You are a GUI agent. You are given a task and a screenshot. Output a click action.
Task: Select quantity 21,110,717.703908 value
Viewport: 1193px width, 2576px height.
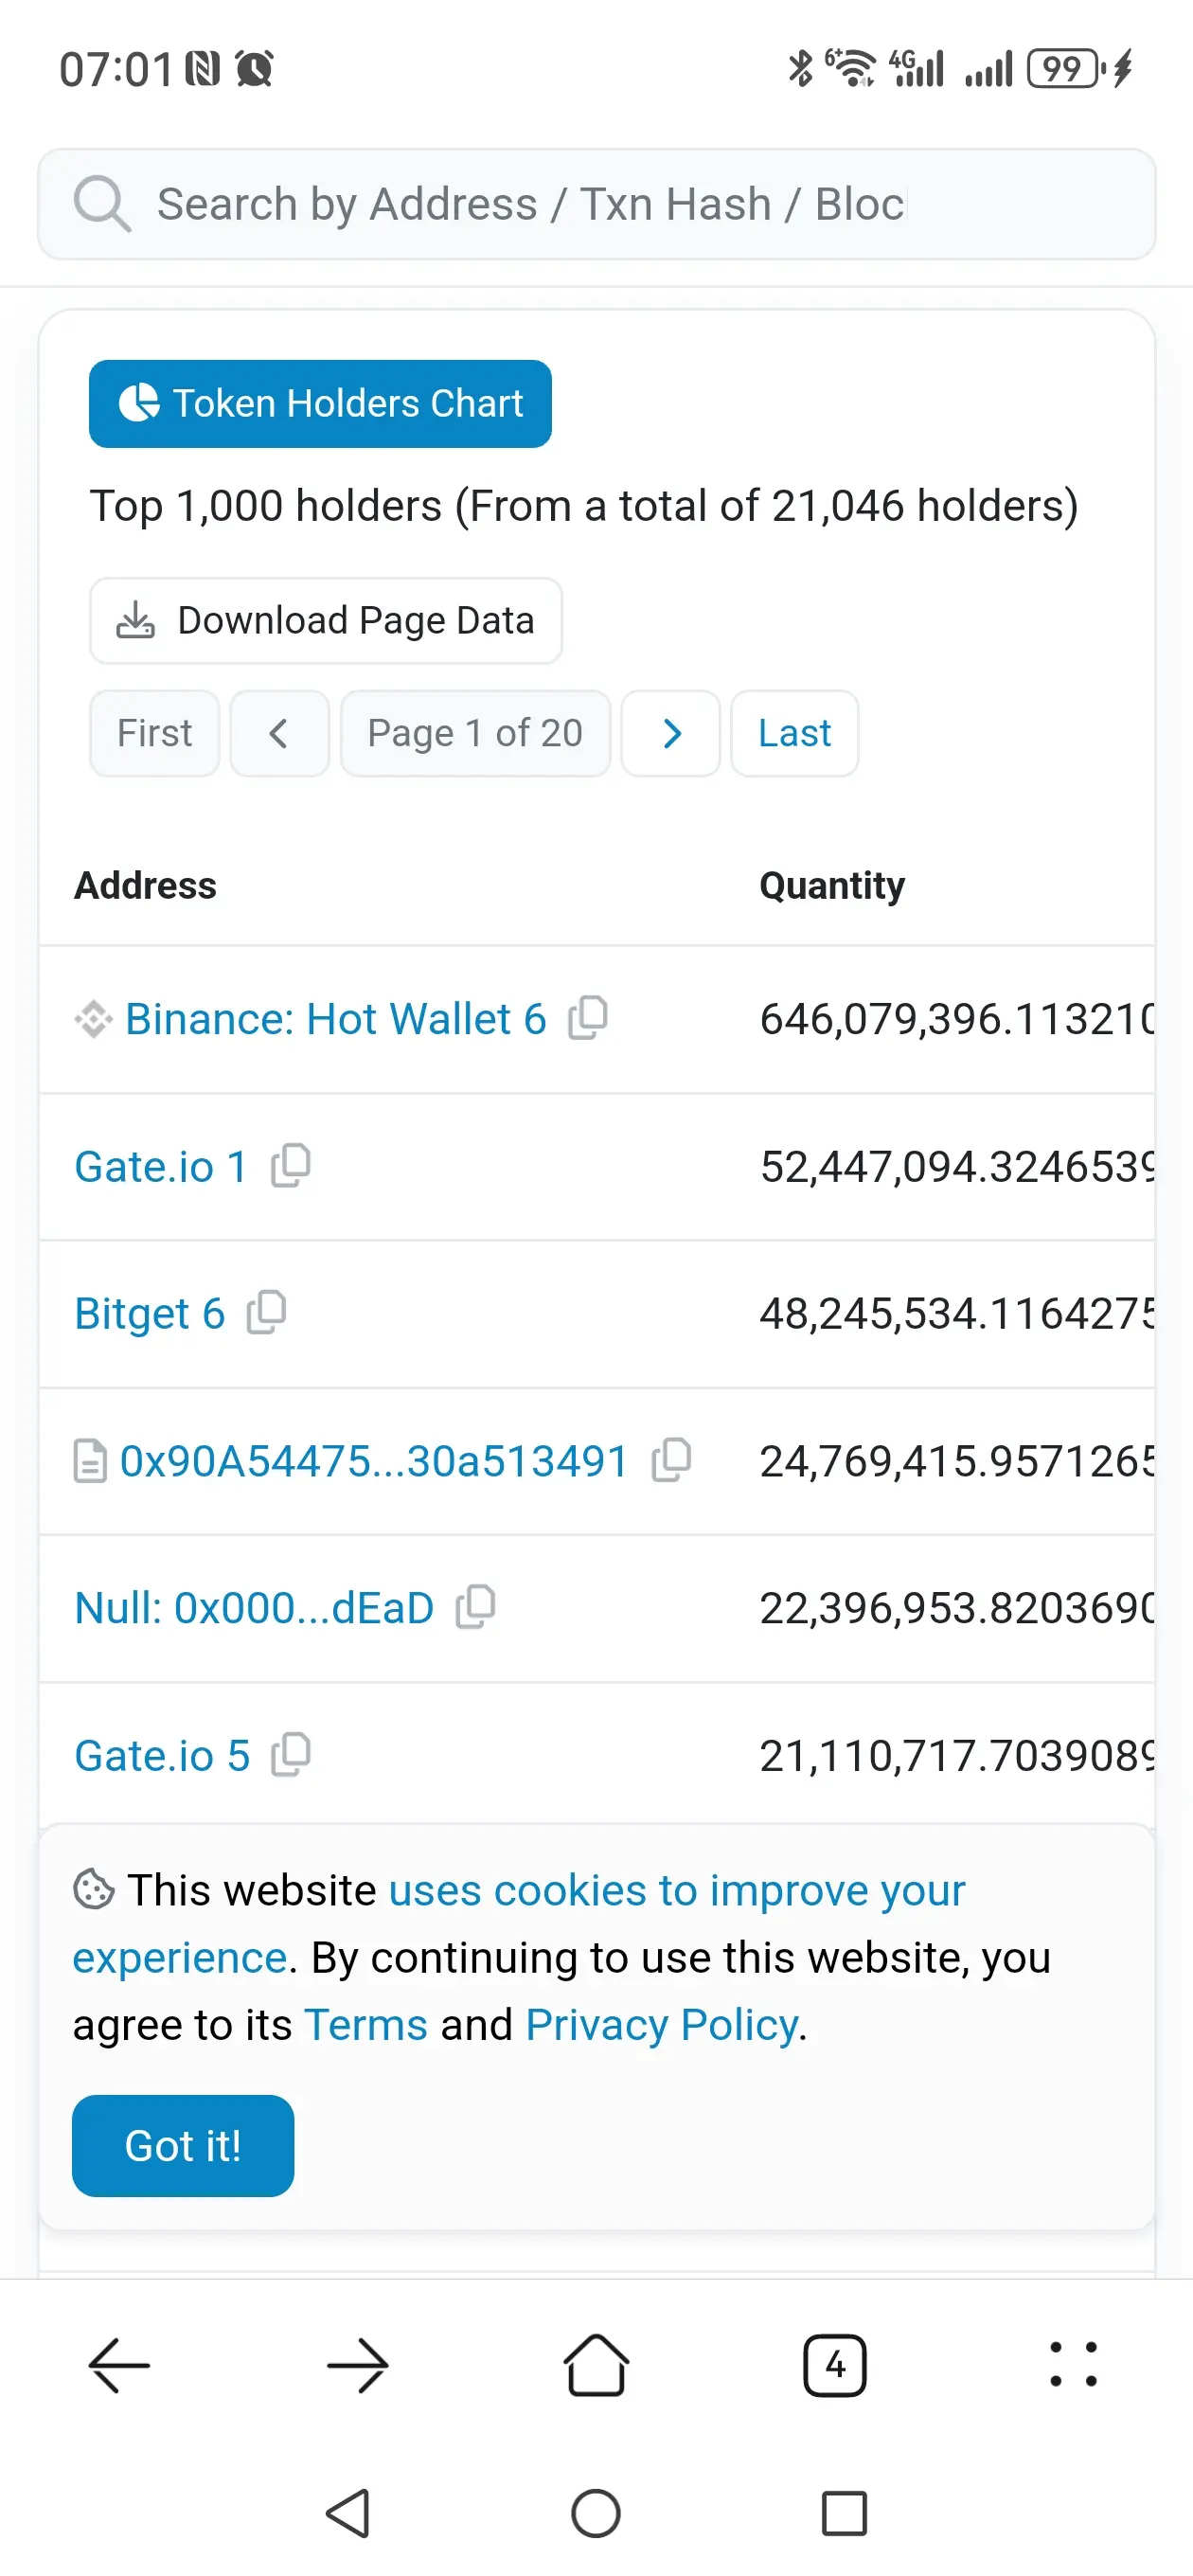(x=957, y=1755)
